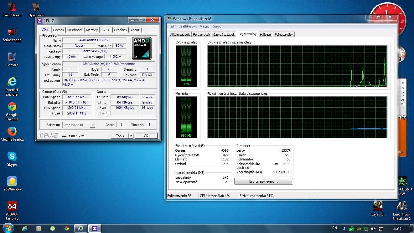Image resolution: width=414 pixels, height=233 pixels.
Task: Click the Core Voltage value 1.392 V
Action: 115,57
